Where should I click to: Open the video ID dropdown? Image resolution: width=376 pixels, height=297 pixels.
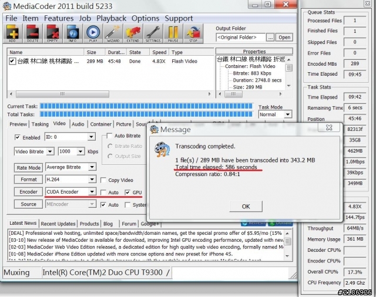point(91,137)
